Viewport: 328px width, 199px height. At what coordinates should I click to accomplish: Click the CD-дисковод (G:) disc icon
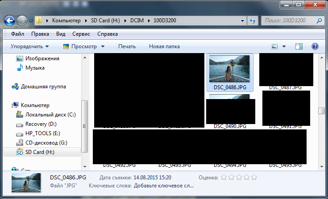pos(20,142)
